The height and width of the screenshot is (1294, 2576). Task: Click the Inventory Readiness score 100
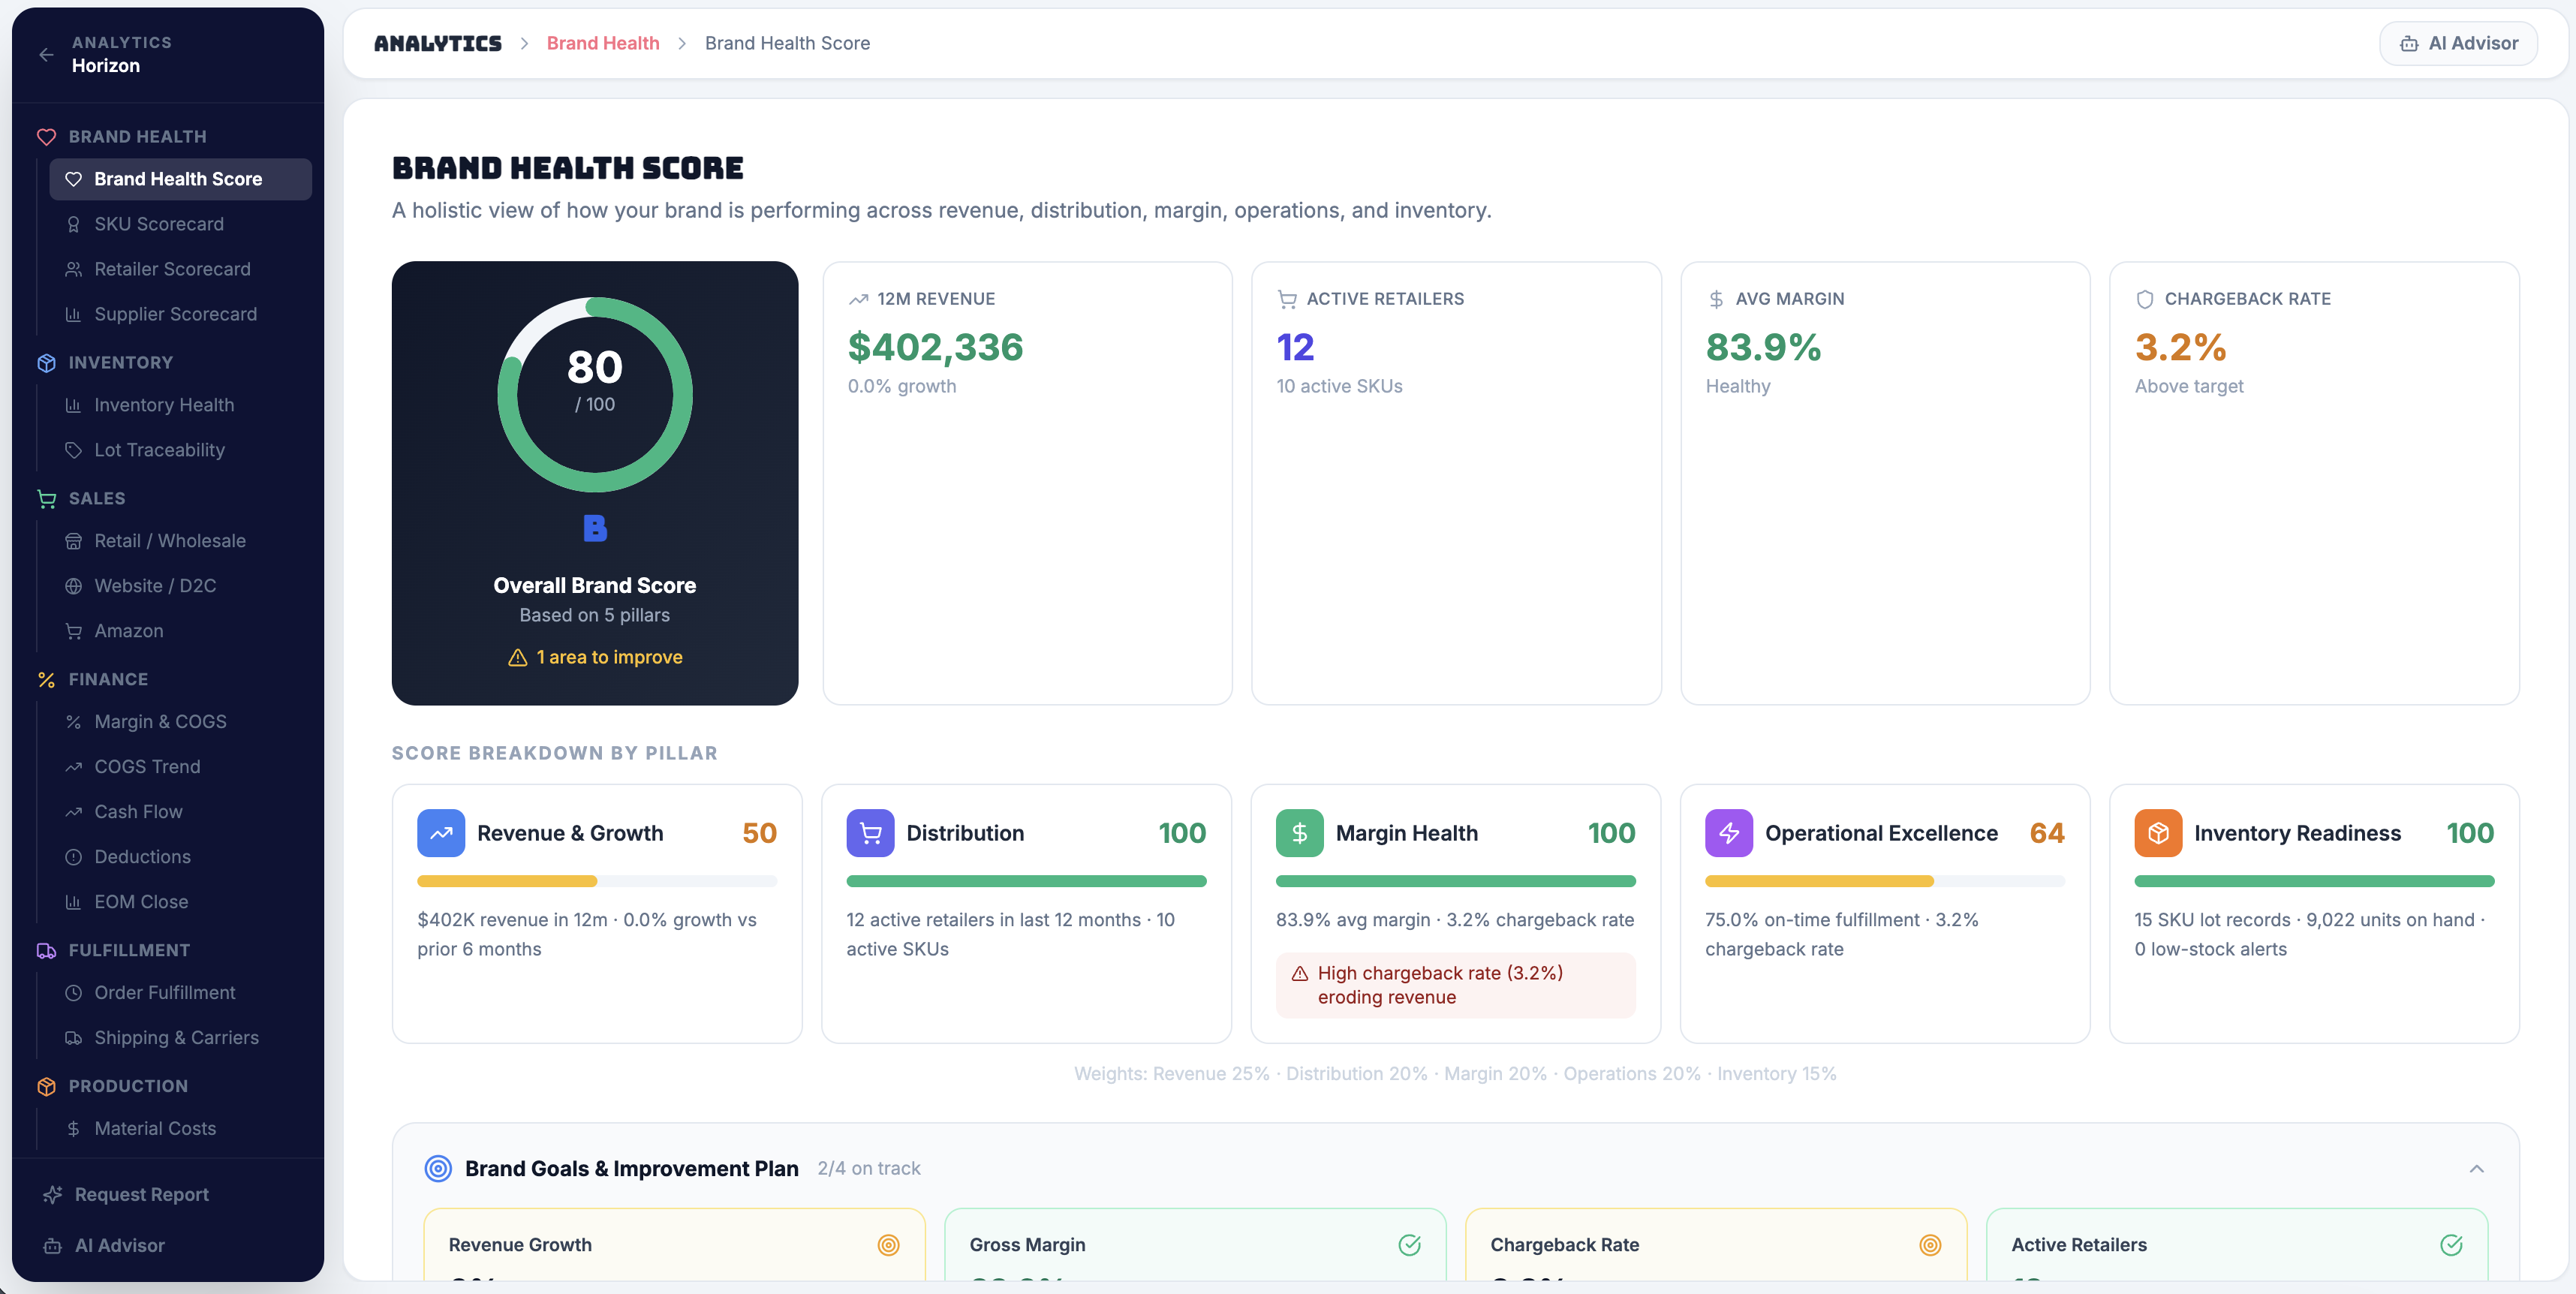click(x=2470, y=833)
